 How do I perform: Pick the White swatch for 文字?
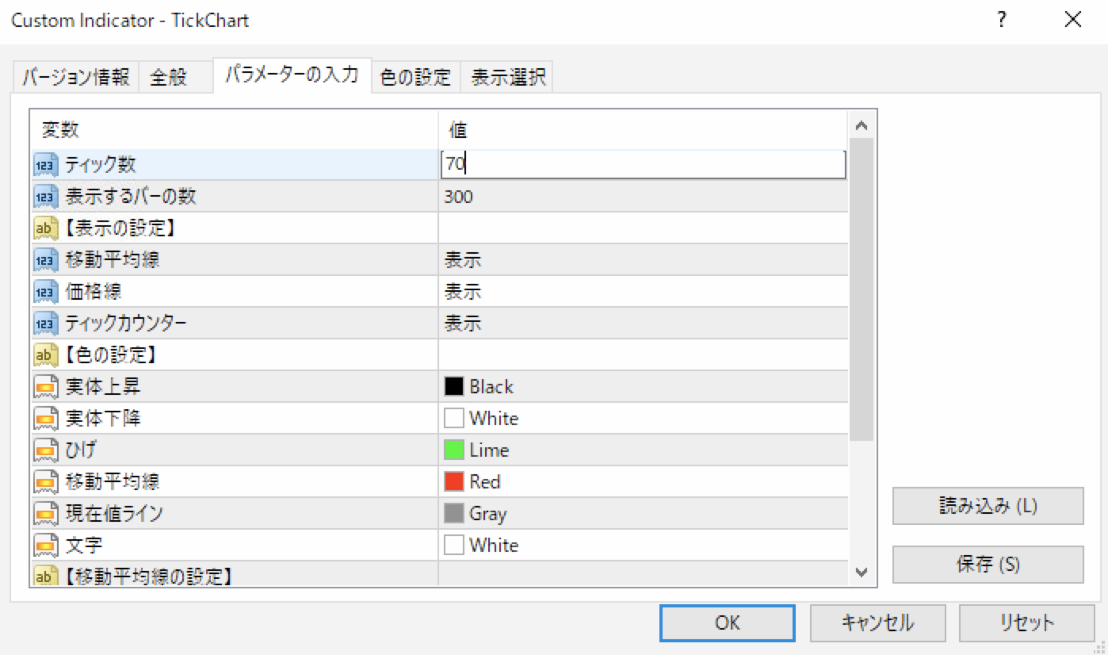pos(454,546)
